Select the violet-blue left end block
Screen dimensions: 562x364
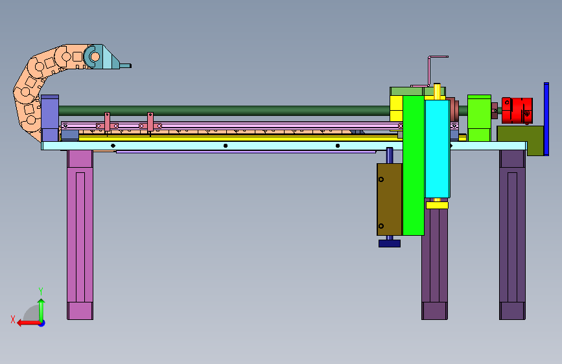(x=50, y=119)
